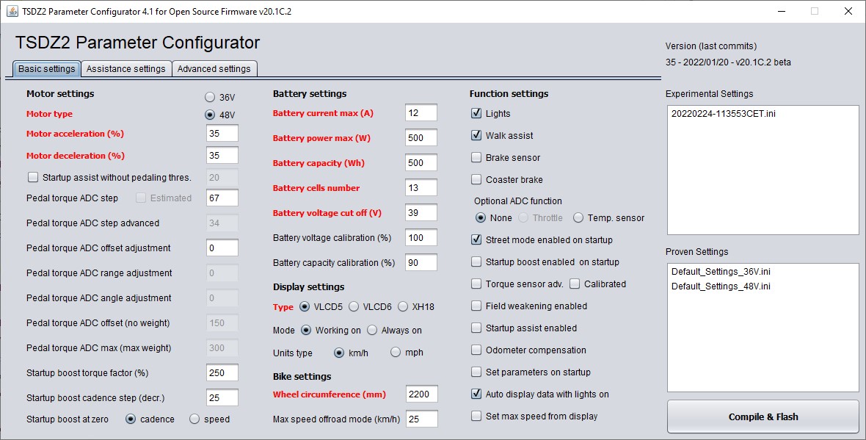This screenshot has height=440, width=866.
Task: Toggle the Coaster brake checkbox
Action: pyautogui.click(x=476, y=180)
